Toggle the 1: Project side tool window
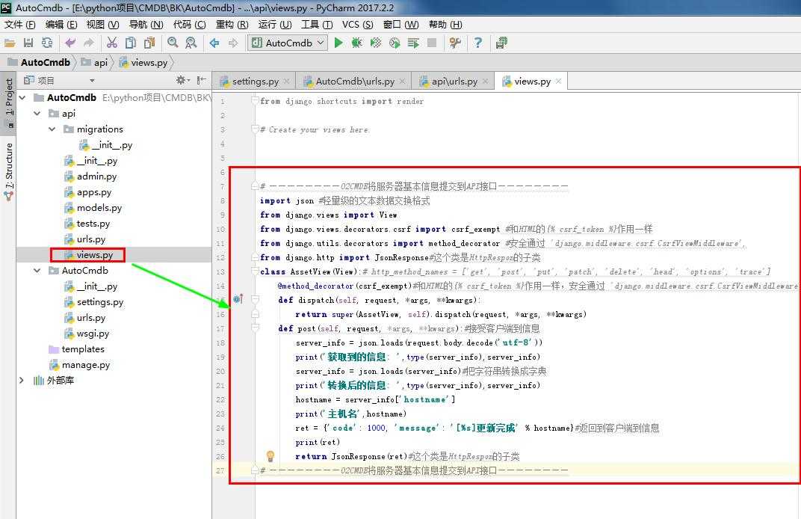 click(x=9, y=104)
